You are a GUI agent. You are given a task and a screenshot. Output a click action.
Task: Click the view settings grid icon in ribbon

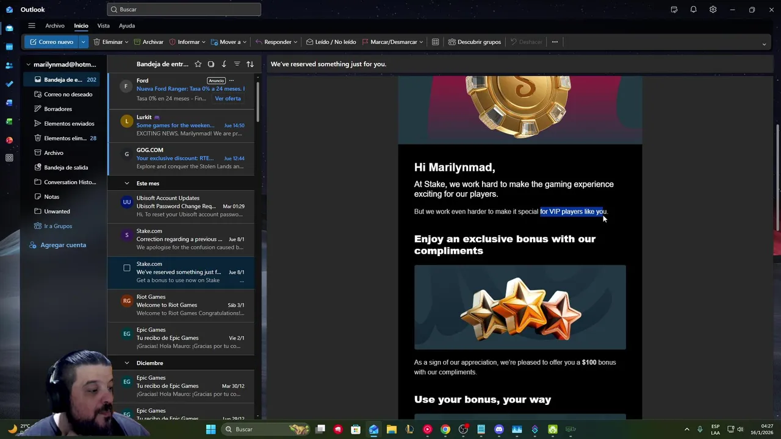(x=435, y=42)
